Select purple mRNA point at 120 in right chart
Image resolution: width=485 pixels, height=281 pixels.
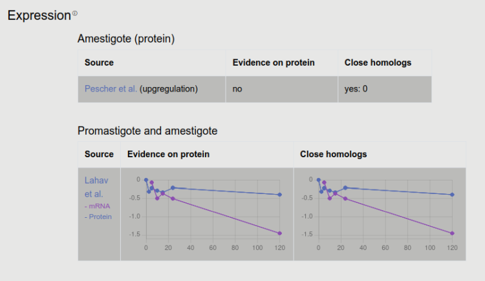click(x=452, y=233)
